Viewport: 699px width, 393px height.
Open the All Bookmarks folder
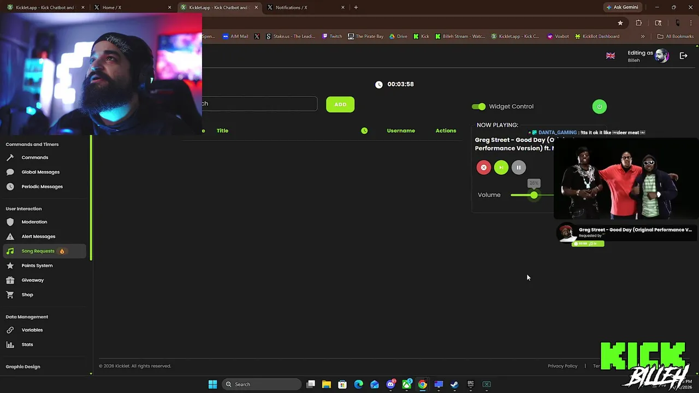[676, 37]
